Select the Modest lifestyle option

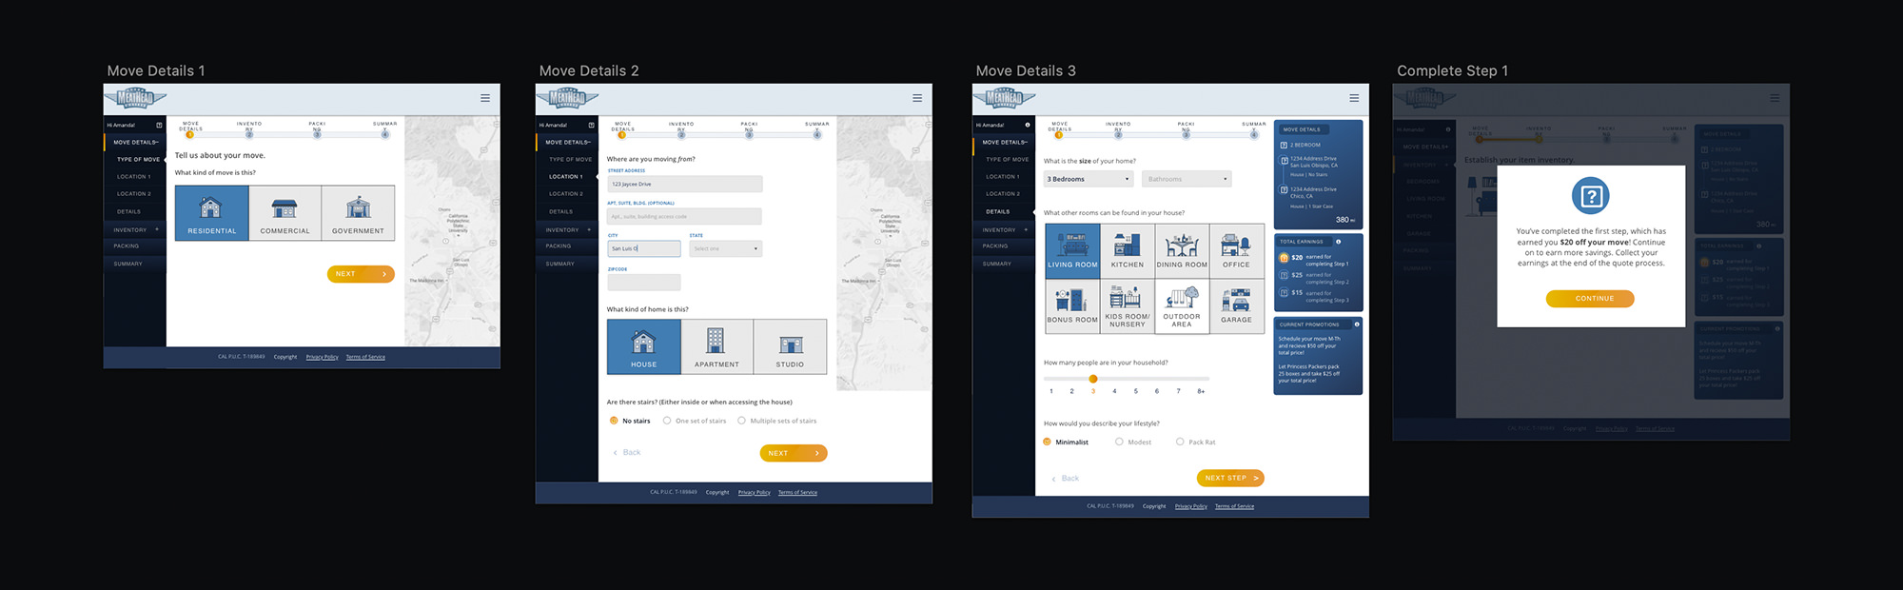coord(1133,442)
